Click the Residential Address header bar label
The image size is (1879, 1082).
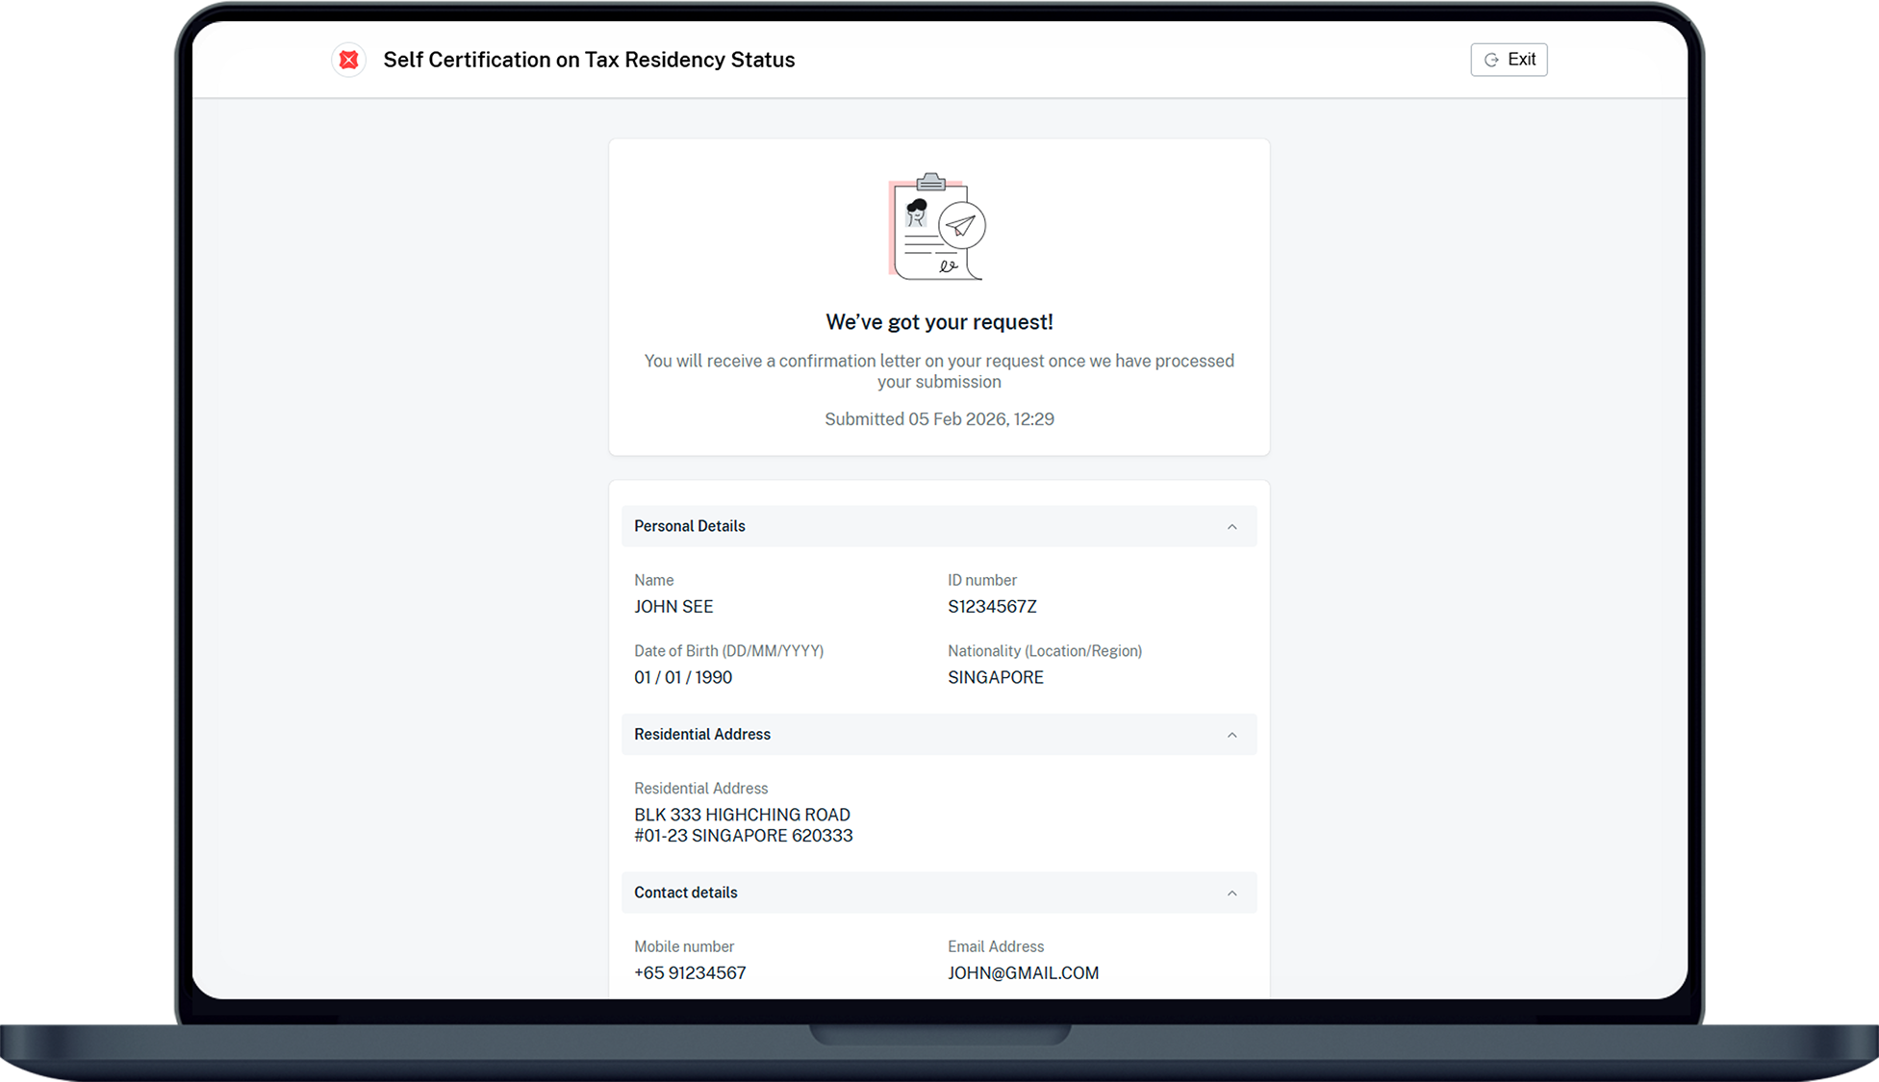point(701,734)
